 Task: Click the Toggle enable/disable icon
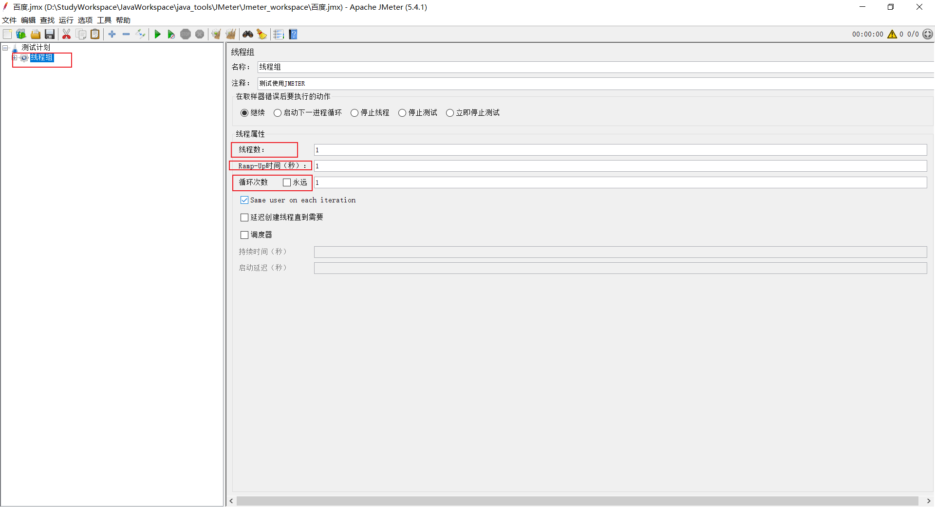coord(140,34)
